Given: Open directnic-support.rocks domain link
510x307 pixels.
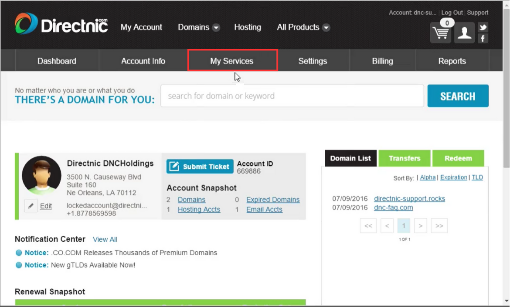Looking at the screenshot, I should [x=409, y=199].
